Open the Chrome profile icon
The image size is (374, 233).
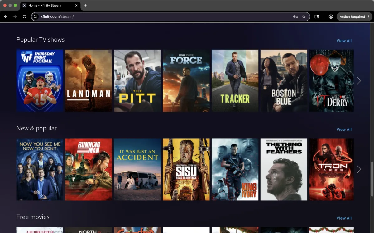pyautogui.click(x=331, y=16)
